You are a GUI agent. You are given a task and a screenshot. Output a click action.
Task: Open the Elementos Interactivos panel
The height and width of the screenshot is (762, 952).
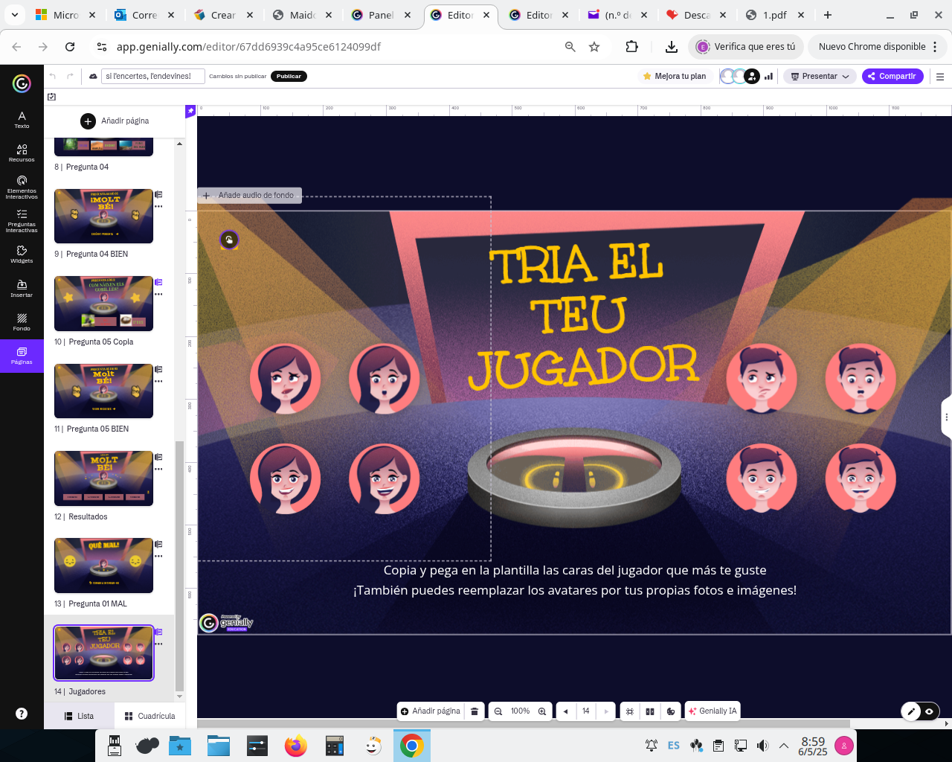(x=22, y=186)
